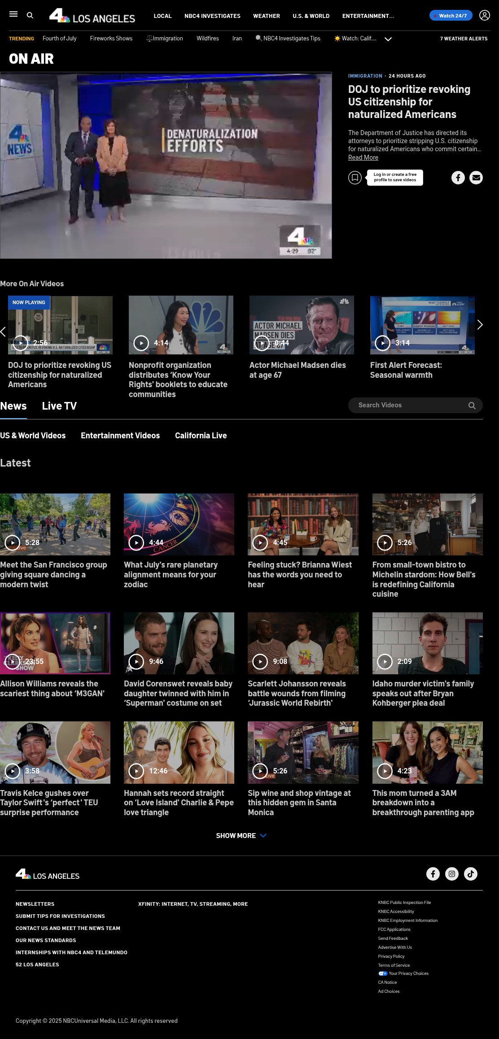
Task: Open the hamburger menu icon
Action: [13, 14]
